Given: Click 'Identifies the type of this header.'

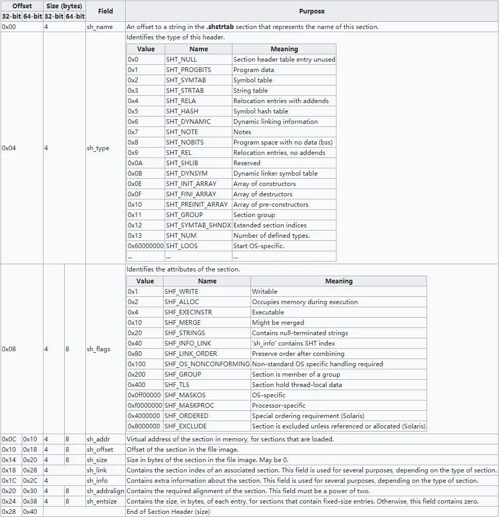Looking at the screenshot, I should (x=175, y=37).
